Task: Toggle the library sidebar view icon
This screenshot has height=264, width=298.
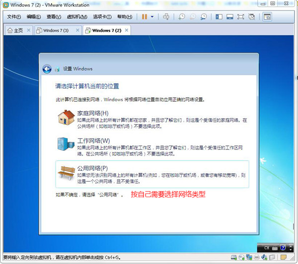Action: click(x=219, y=17)
